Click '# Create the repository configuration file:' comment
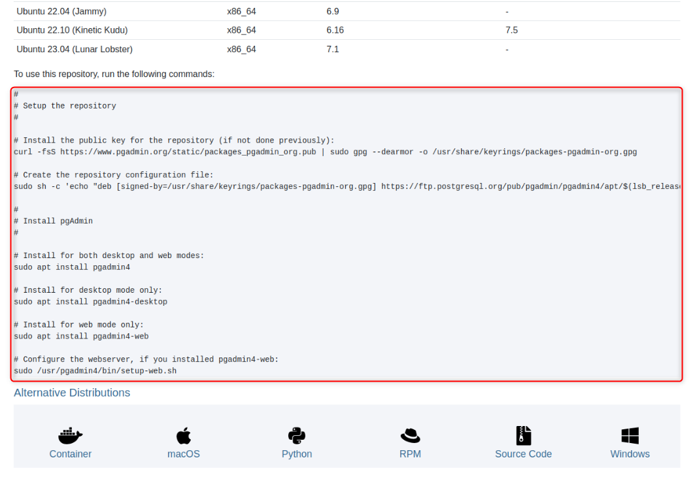Viewport: 697px width, 477px height. click(114, 175)
